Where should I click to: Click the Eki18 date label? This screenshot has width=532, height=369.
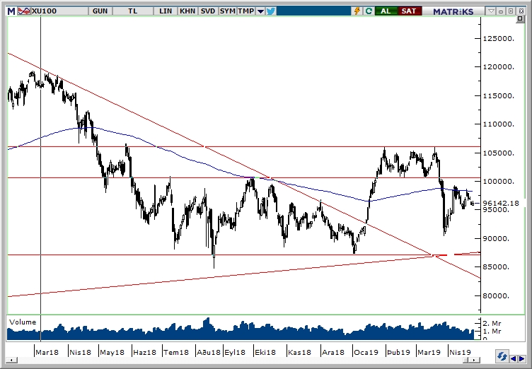[265, 352]
